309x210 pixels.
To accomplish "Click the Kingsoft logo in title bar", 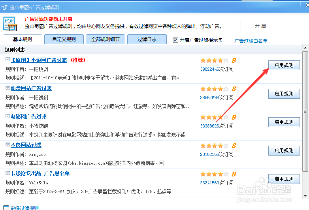I will 4,7.
